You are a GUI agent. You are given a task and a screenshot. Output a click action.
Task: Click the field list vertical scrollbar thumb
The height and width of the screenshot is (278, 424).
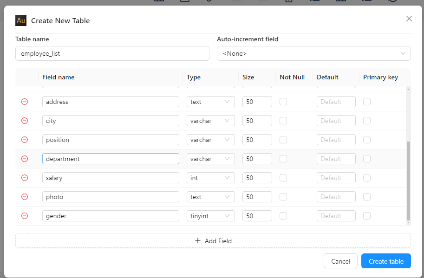click(408, 181)
